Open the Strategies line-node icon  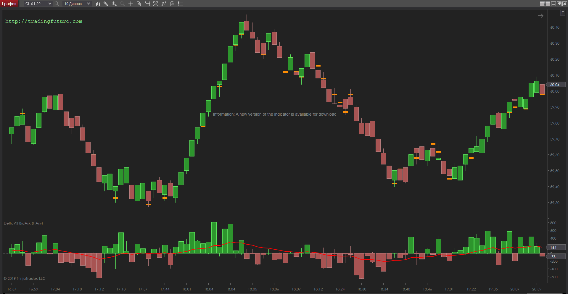coord(164,4)
